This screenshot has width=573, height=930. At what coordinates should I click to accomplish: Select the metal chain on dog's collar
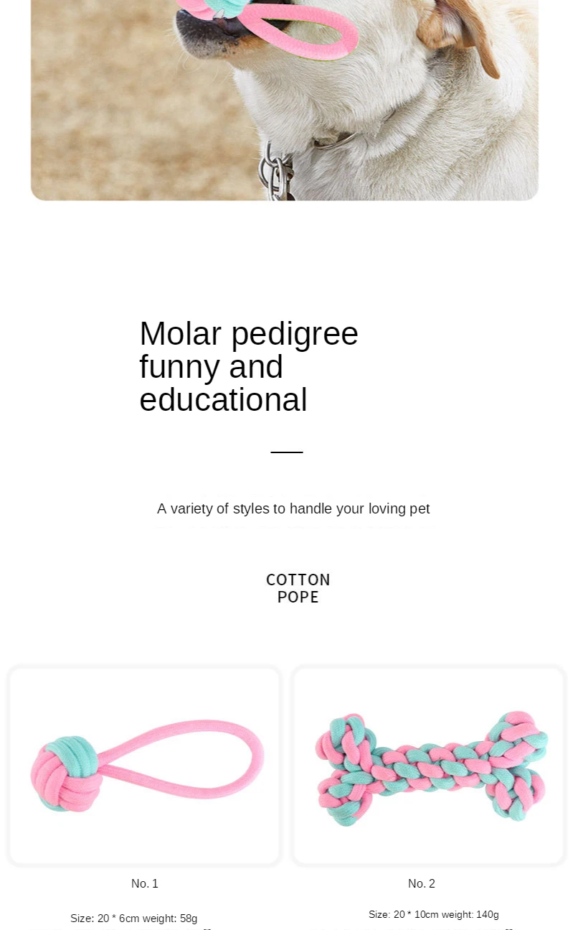276,172
